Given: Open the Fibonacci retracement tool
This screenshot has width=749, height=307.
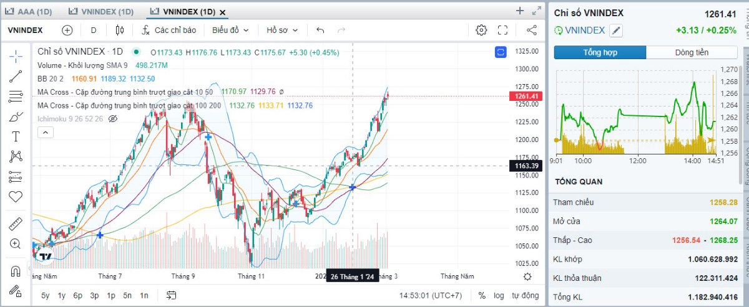Looking at the screenshot, I should (16, 97).
